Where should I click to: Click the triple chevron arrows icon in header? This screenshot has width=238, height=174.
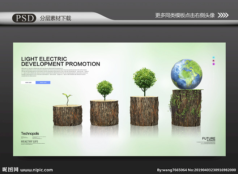[223, 15]
